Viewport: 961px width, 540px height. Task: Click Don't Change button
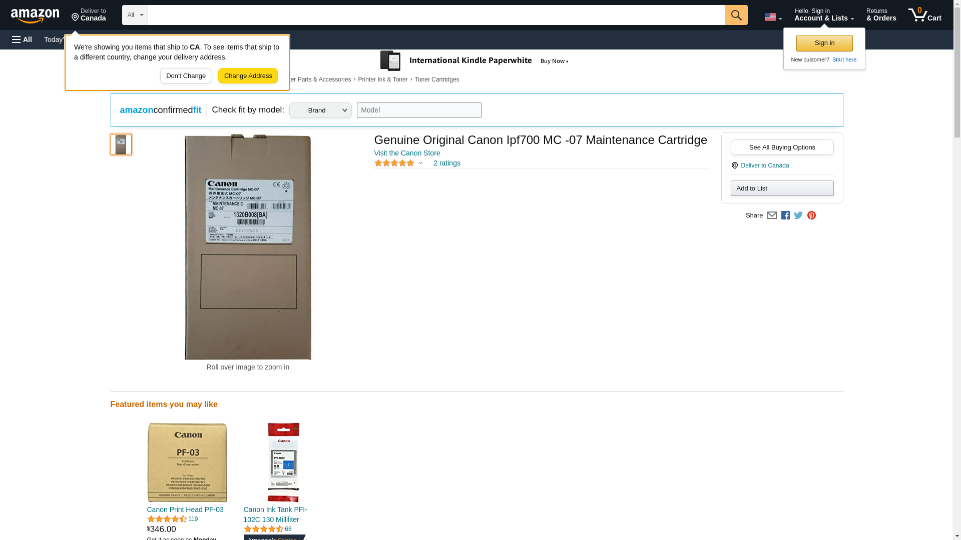pyautogui.click(x=186, y=76)
